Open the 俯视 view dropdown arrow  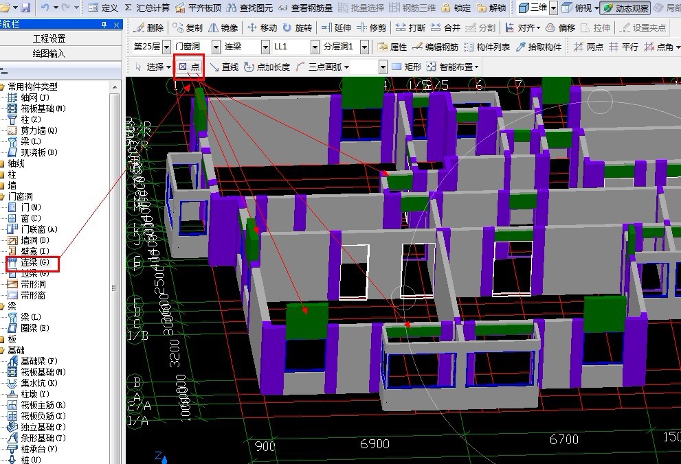[x=596, y=8]
